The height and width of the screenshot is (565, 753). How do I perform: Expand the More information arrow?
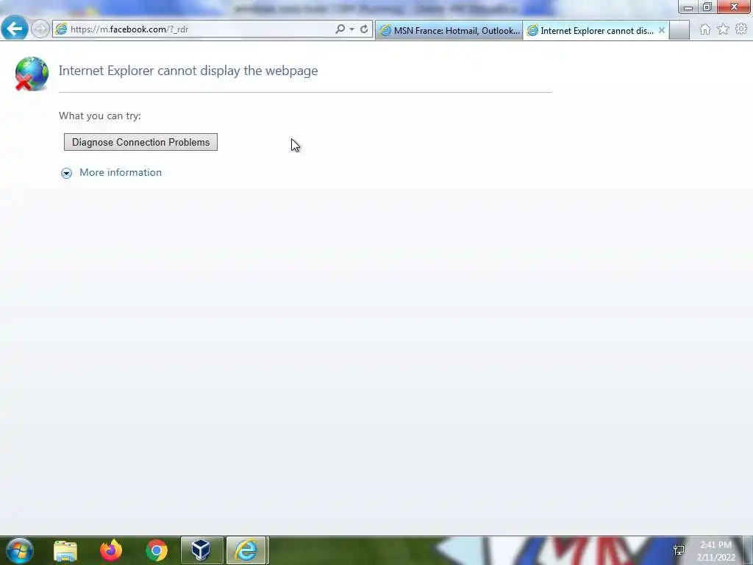coord(66,173)
